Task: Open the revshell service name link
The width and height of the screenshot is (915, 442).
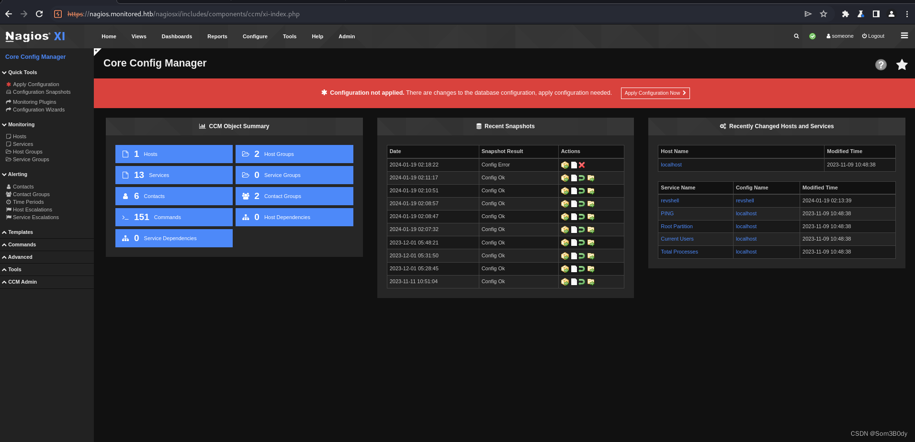Action: coord(670,201)
